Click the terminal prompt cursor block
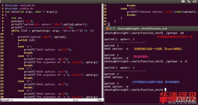The width and height of the screenshot is (198, 105). tap(165, 90)
